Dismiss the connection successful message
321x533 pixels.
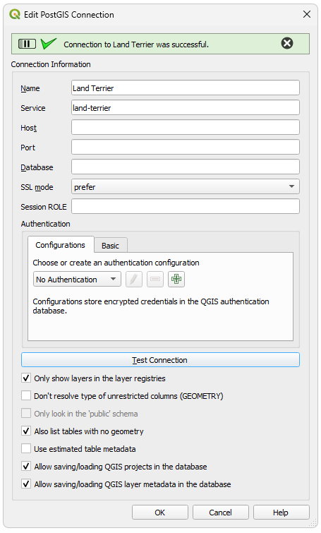pos(287,43)
